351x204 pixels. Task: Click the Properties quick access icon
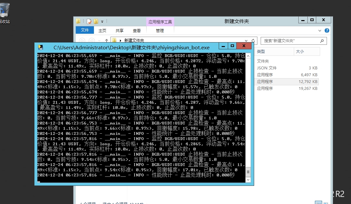(x=89, y=21)
